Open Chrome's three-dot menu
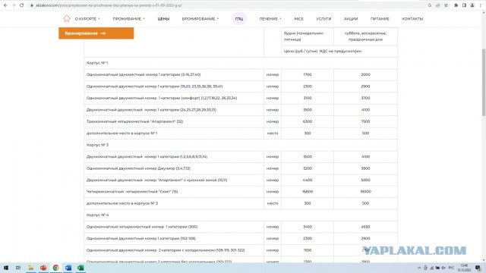The height and width of the screenshot is (273, 486). click(481, 5)
